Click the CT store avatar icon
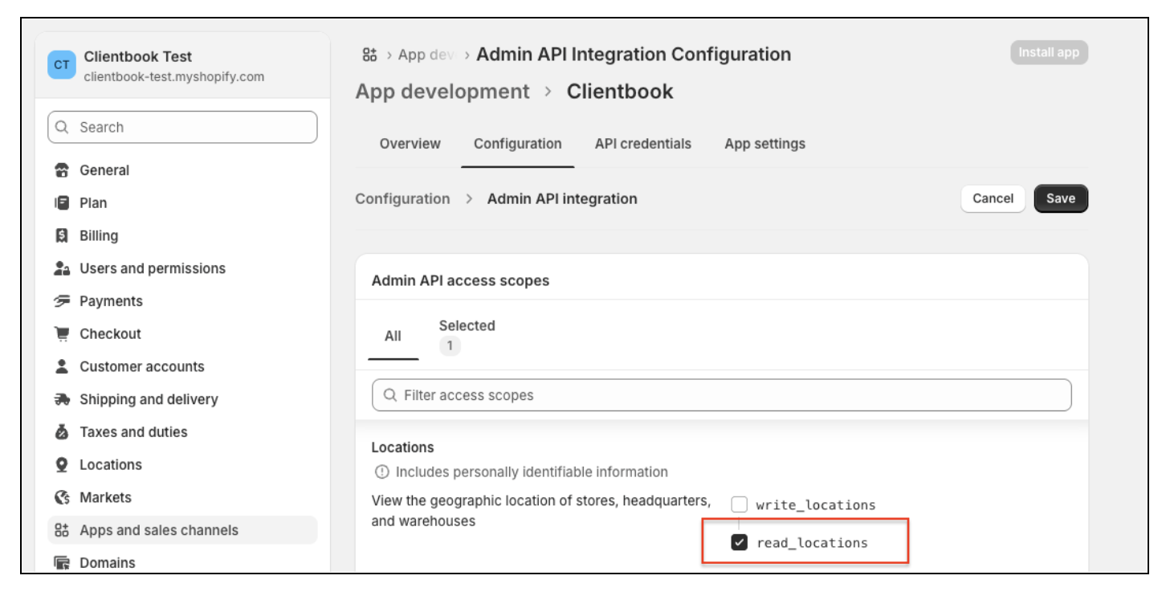Image resolution: width=1166 pixels, height=596 pixels. pyautogui.click(x=62, y=65)
